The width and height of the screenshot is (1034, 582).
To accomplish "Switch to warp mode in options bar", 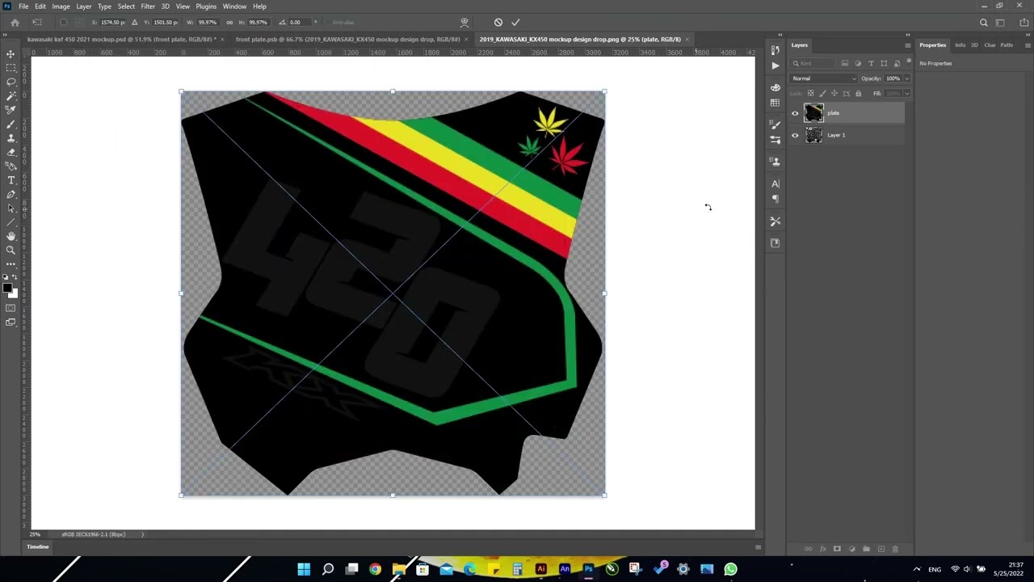I will 464,22.
